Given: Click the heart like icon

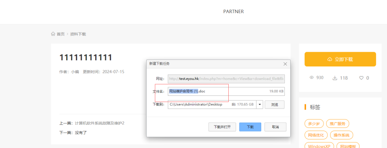Looking at the screenshot, I should coord(361,78).
